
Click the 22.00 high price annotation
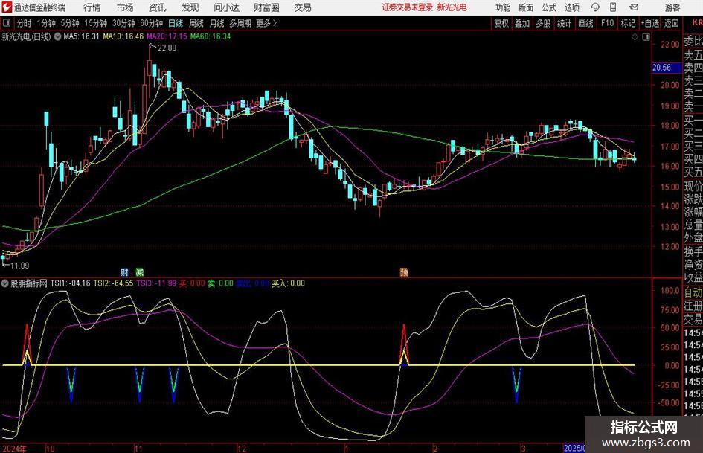[x=167, y=48]
